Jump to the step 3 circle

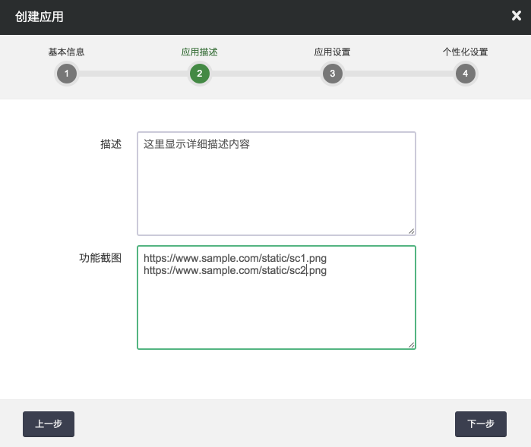[332, 74]
